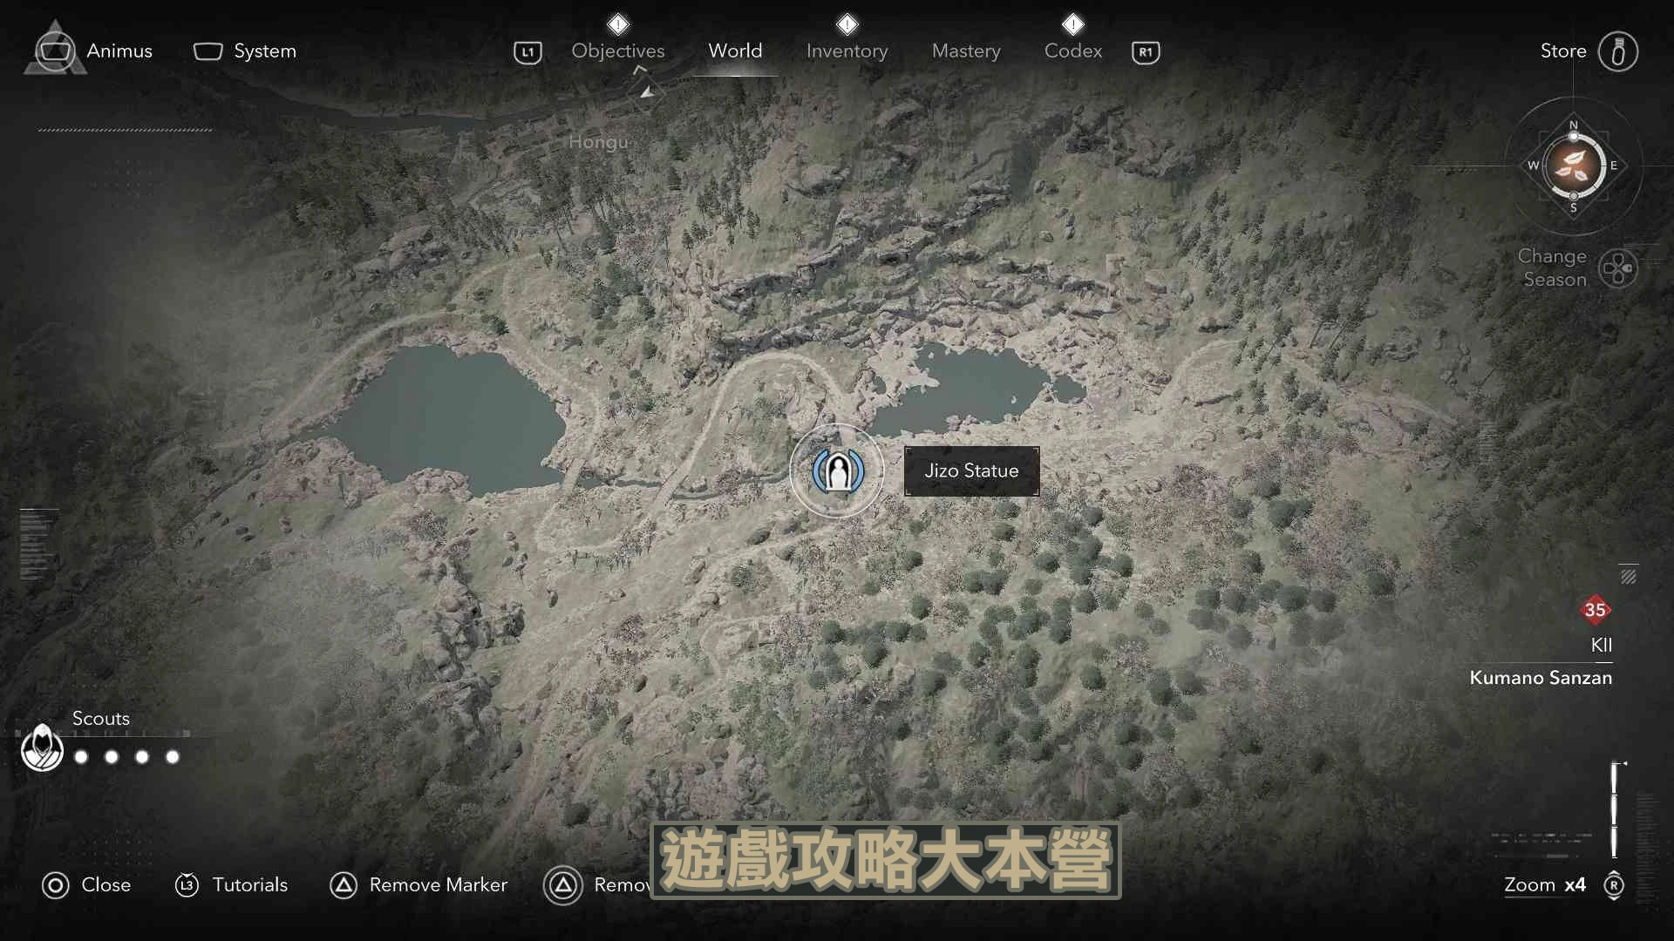The image size is (1674, 941).
Task: Click the Scouts hooded figure icon
Action: pos(42,748)
